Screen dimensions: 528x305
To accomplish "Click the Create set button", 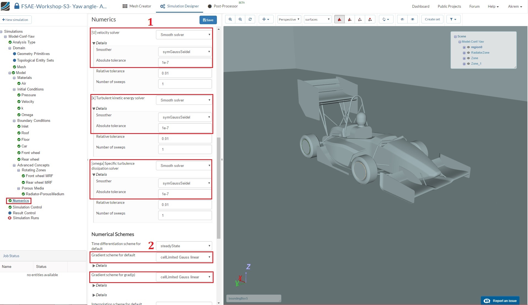I will tap(432, 19).
